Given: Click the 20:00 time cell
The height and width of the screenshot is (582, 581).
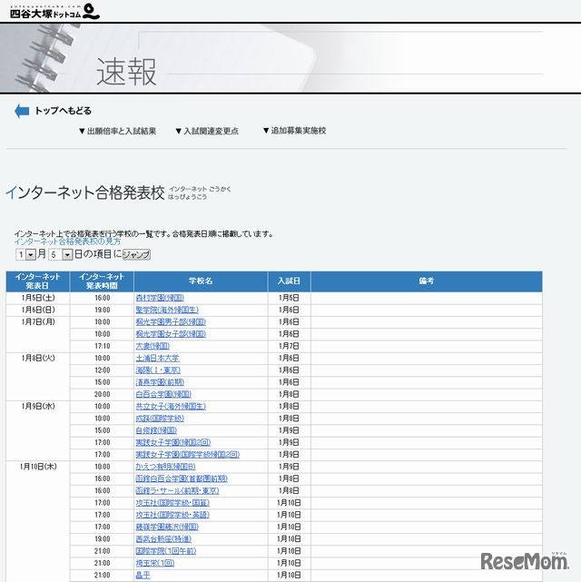Looking at the screenshot, I should point(102,394).
